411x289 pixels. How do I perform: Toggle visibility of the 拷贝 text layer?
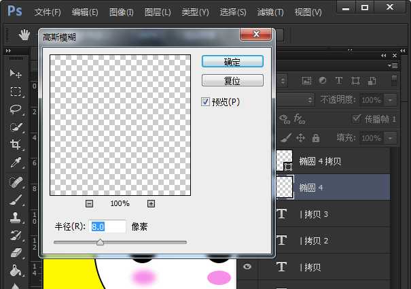pyautogui.click(x=247, y=267)
